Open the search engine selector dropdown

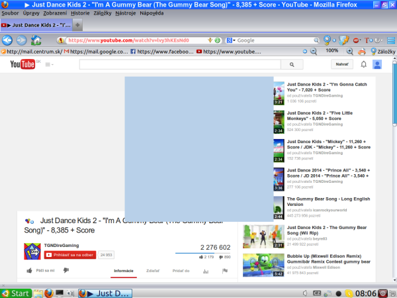[231, 40]
